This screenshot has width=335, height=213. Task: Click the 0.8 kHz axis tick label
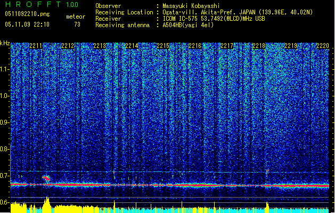point(4,149)
